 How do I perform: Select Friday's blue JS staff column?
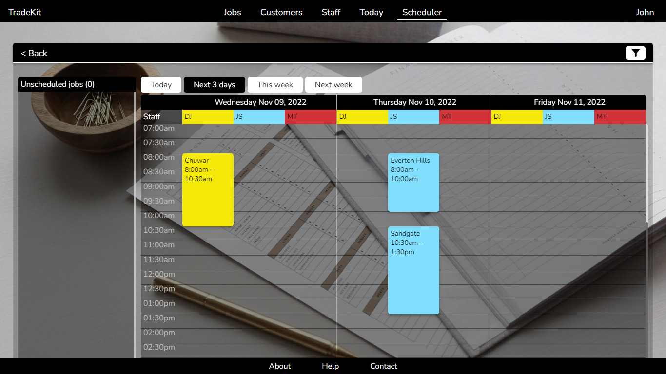point(568,117)
